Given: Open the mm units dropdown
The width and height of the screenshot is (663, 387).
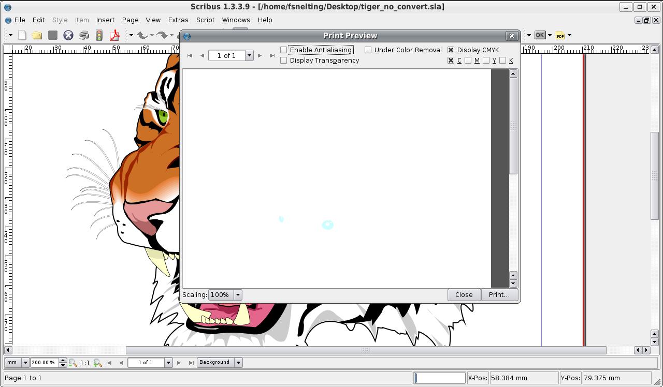Looking at the screenshot, I should 25,363.
